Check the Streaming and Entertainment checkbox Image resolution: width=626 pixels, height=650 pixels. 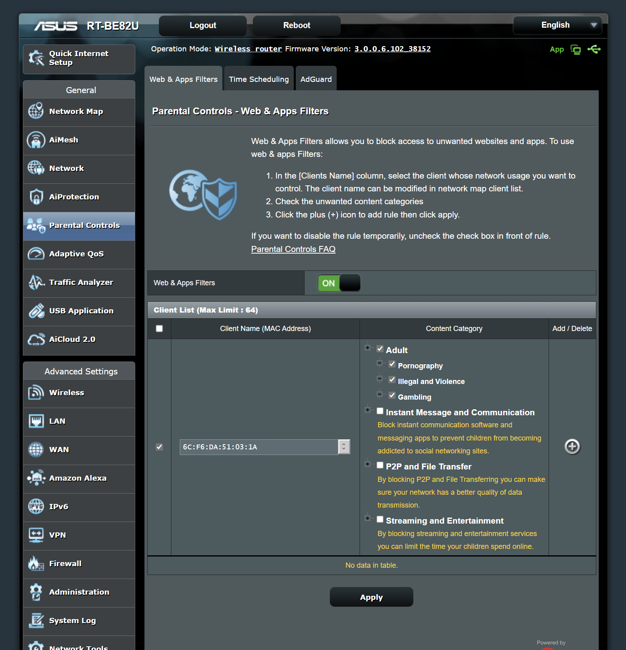pos(380,519)
